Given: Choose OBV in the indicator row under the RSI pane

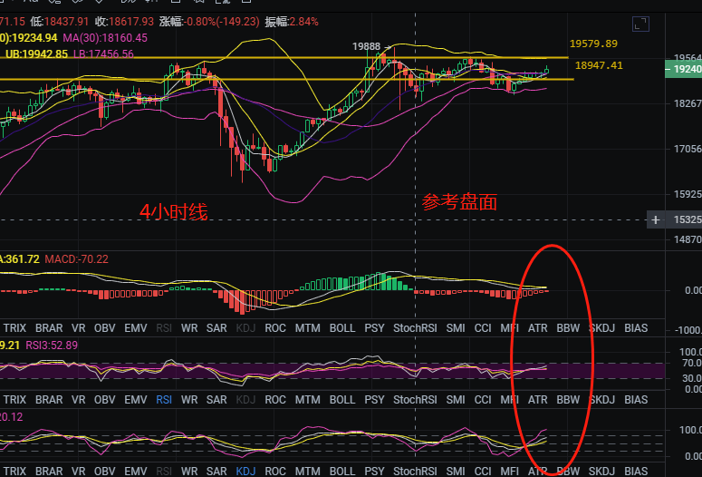Looking at the screenshot, I should pyautogui.click(x=105, y=400).
